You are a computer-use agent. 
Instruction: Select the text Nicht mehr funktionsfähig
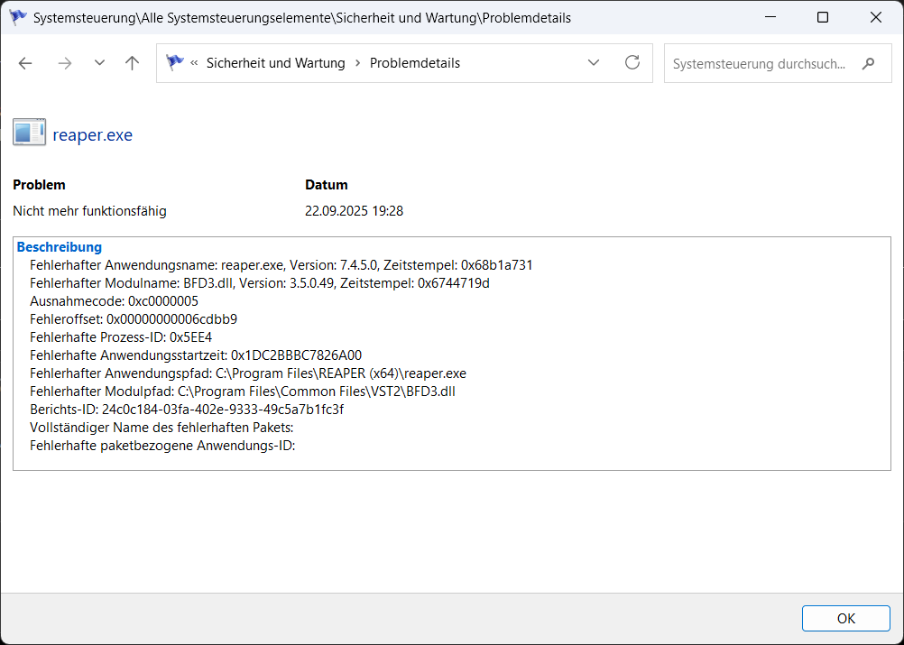tap(89, 211)
